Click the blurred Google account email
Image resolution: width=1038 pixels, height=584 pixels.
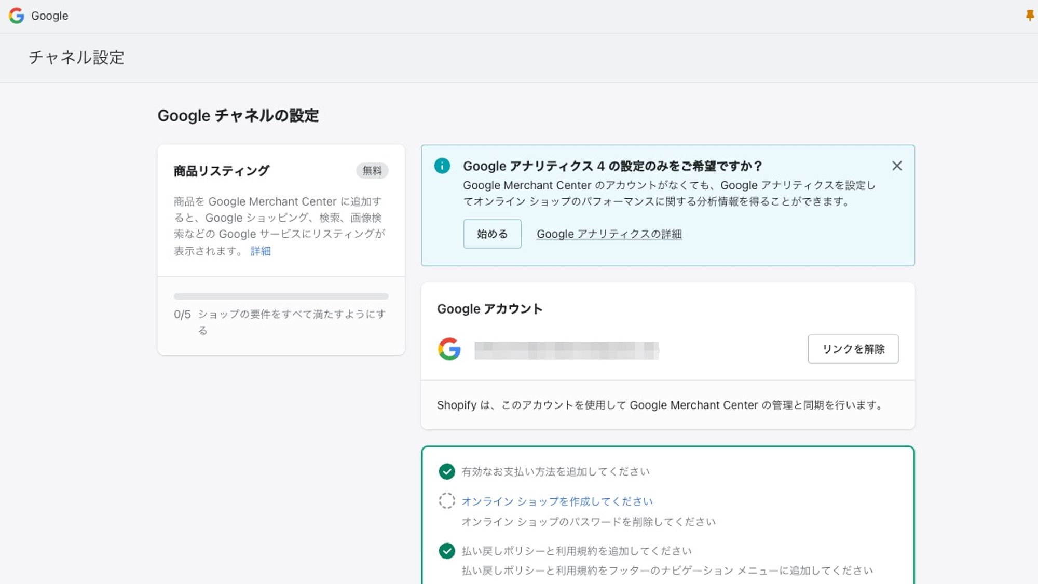point(567,350)
